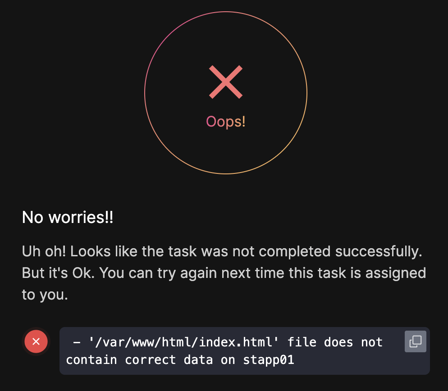Click the small red circular error icon
Screen dimensions: 448x391
coord(36,341)
